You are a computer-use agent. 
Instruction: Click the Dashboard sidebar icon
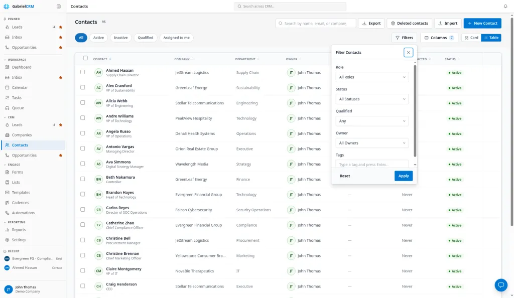[7, 67]
